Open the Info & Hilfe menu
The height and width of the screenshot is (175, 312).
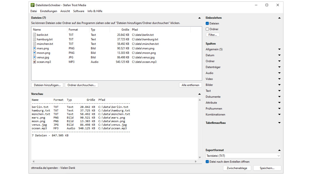(x=95, y=11)
